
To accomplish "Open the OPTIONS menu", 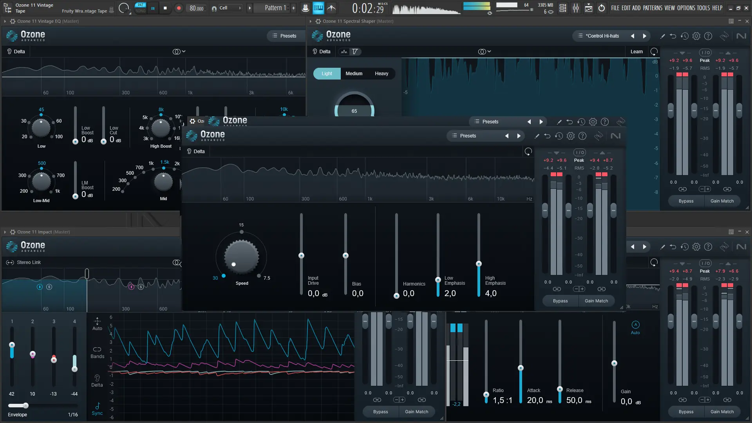I will click(686, 8).
